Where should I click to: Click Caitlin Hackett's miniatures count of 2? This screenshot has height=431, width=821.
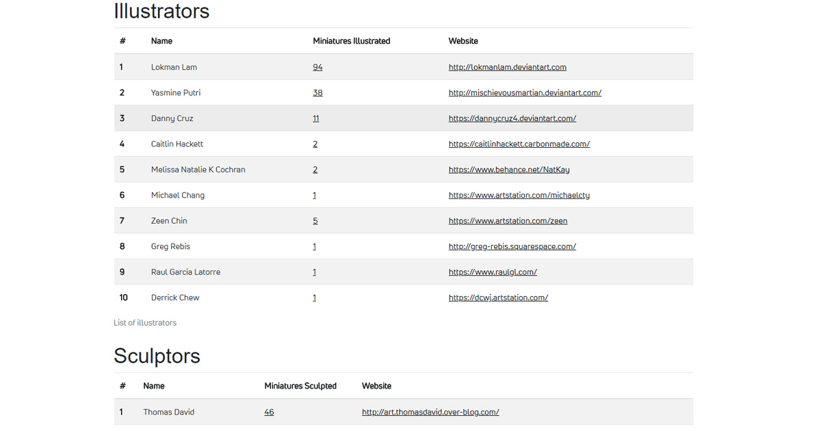[x=315, y=144]
